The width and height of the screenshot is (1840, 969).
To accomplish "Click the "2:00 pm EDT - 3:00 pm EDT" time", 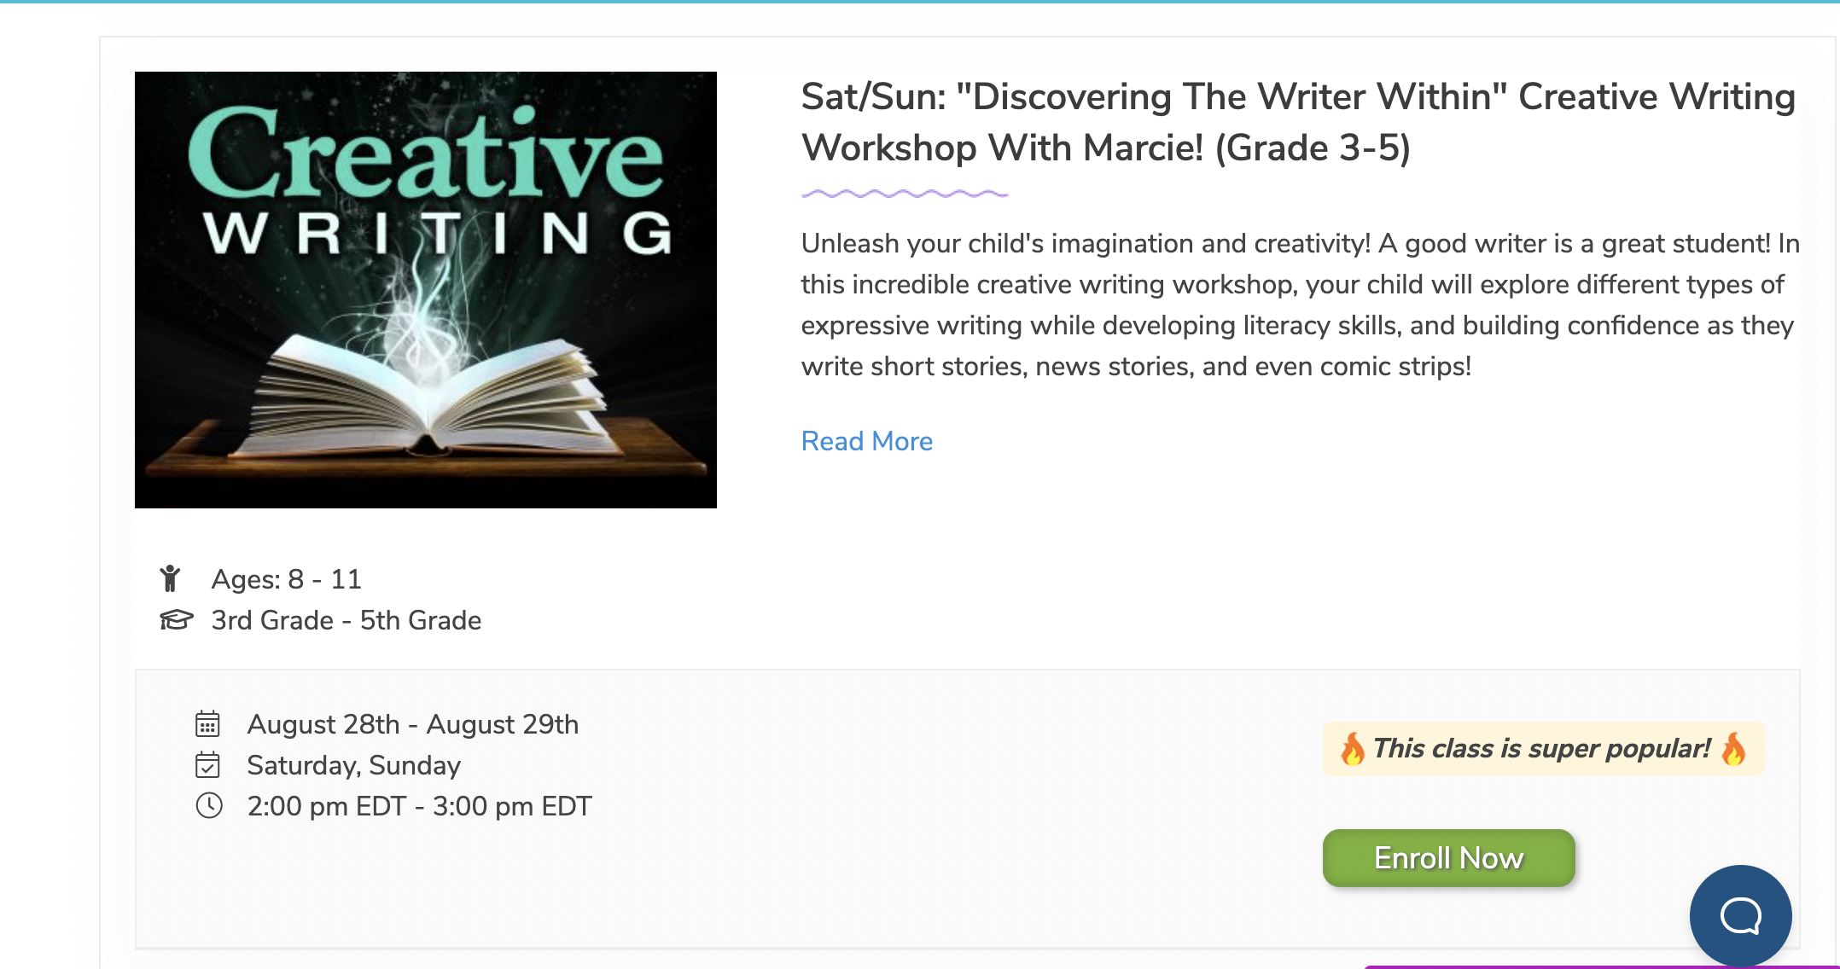I will tap(420, 806).
